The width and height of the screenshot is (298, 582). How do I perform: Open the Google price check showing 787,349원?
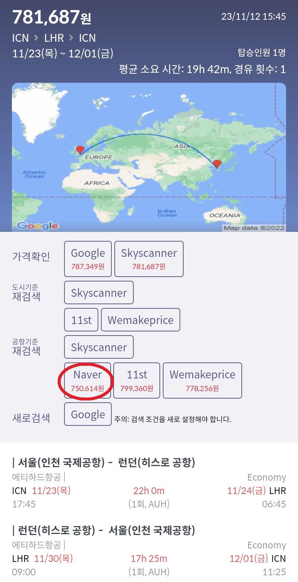(88, 258)
